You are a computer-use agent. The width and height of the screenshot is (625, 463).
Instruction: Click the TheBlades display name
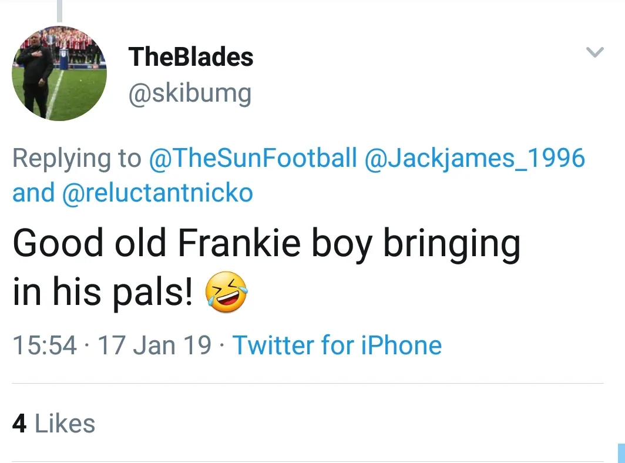coord(191,57)
